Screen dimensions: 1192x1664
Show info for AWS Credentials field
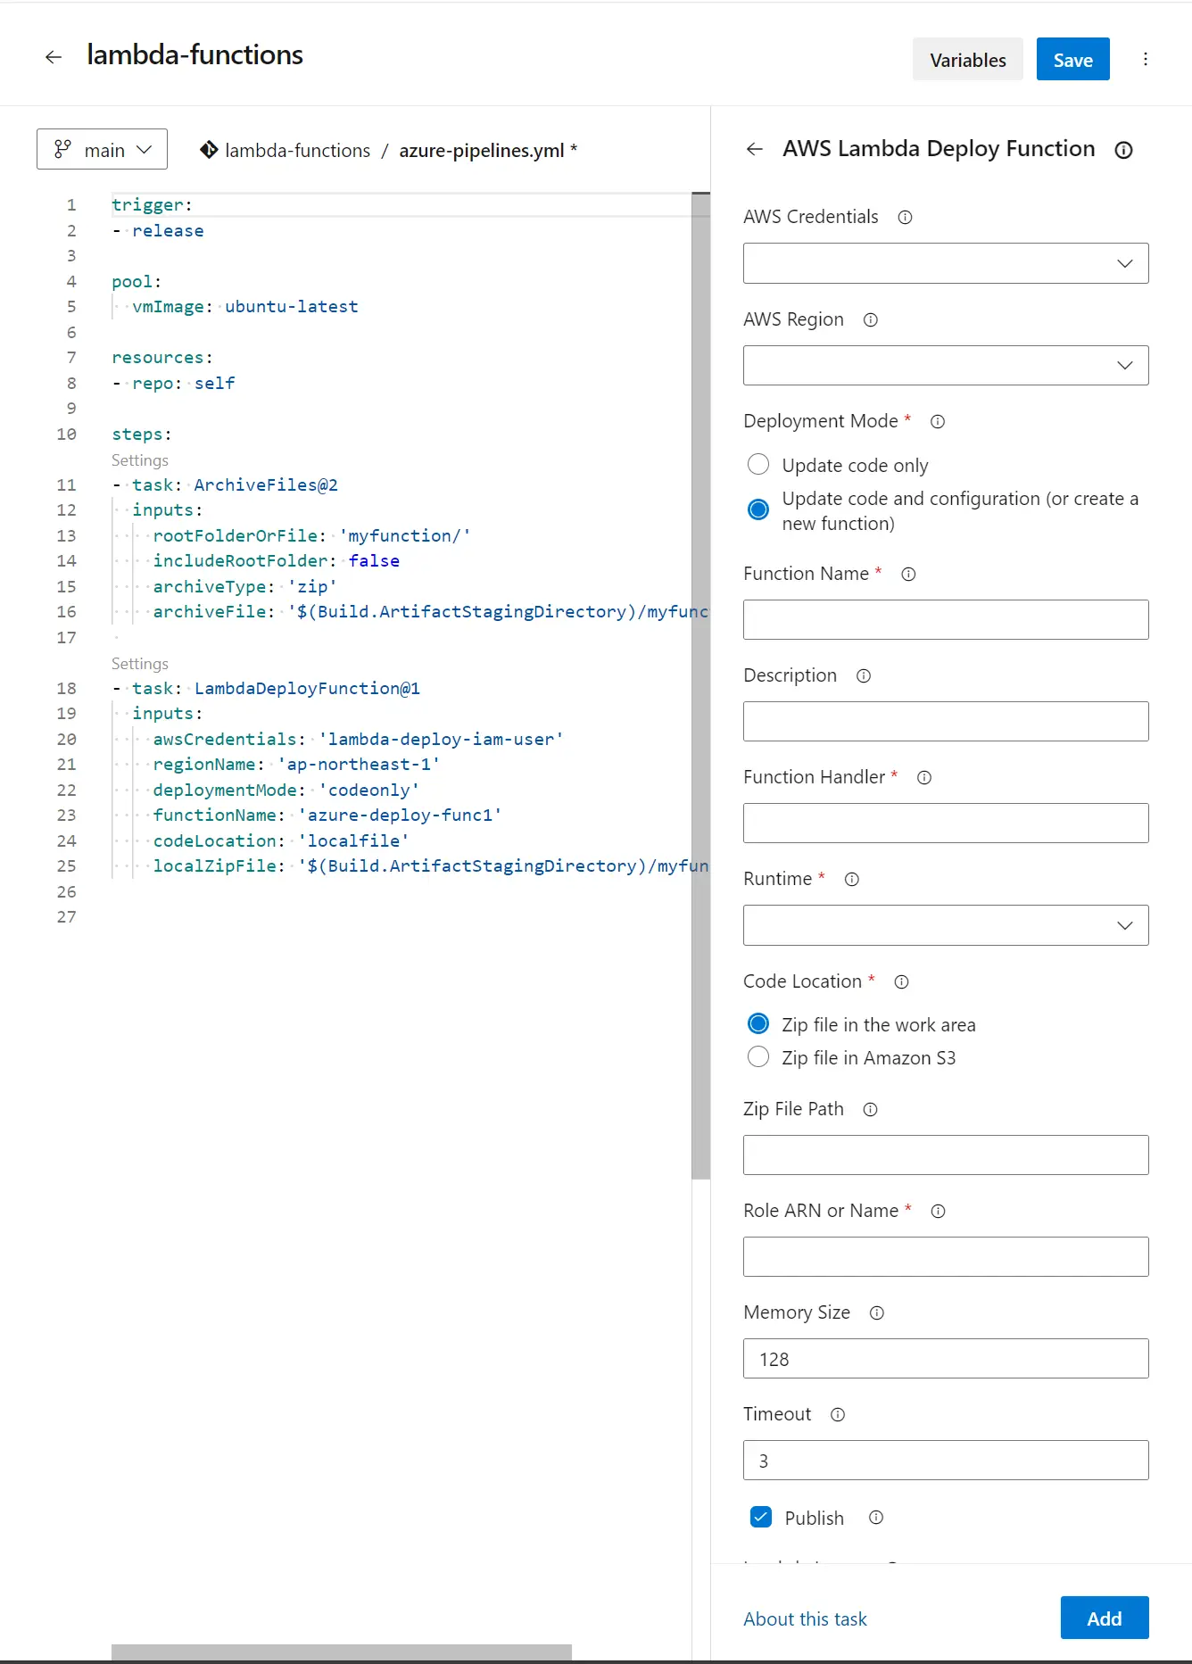click(905, 217)
